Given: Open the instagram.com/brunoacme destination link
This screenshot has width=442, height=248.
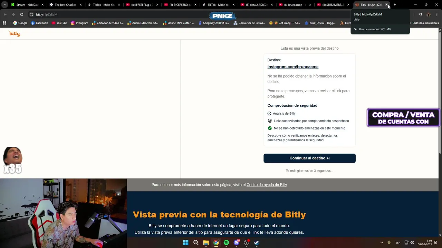Looking at the screenshot, I should coord(293,67).
